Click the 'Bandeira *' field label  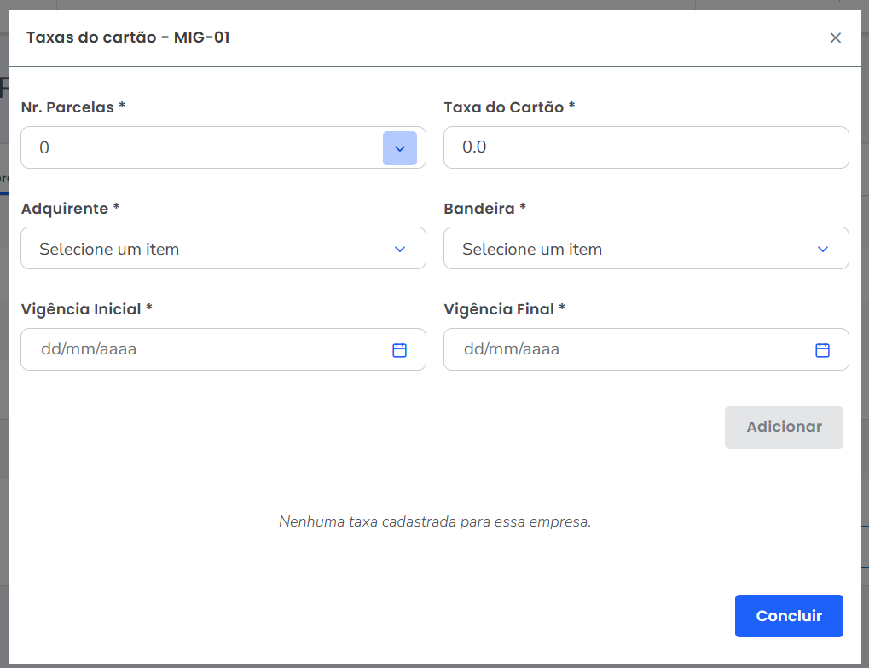click(484, 209)
